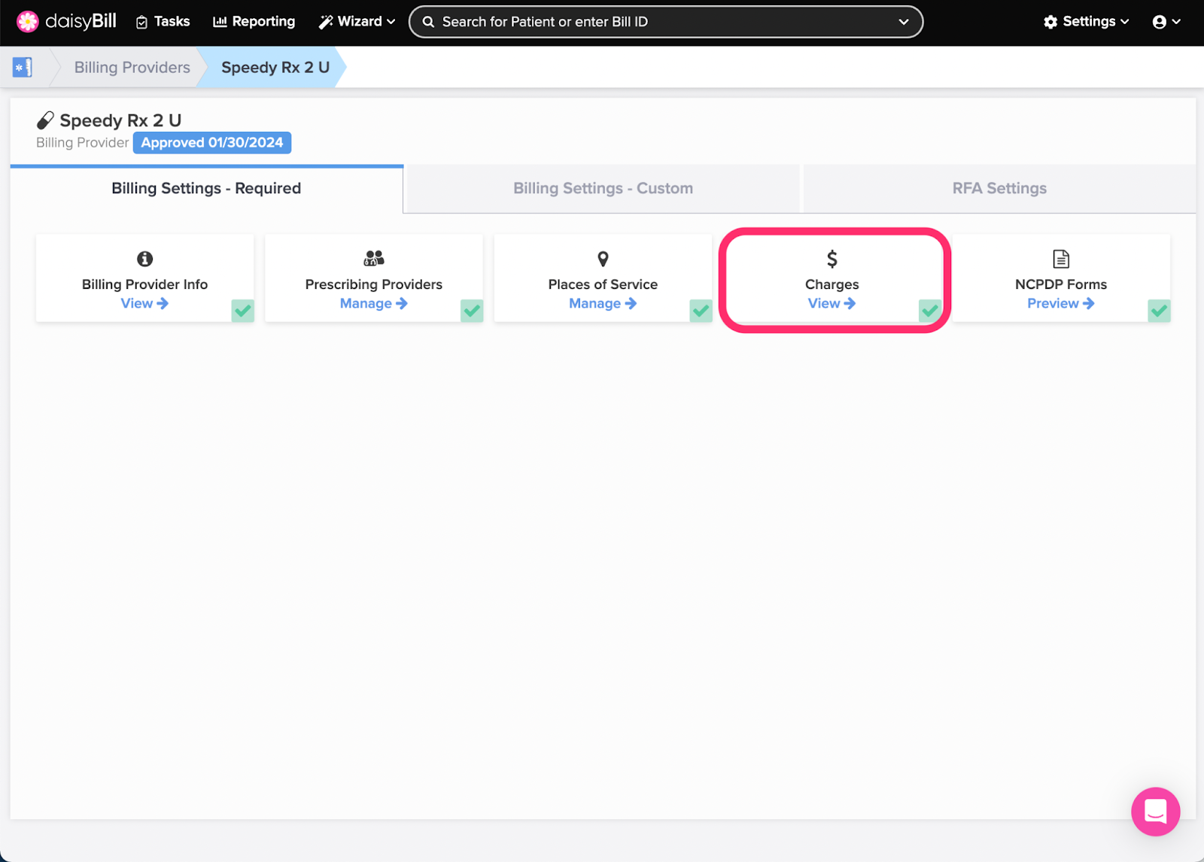The image size is (1204, 862).
Task: Click the location pin above Places of Service
Action: (602, 259)
